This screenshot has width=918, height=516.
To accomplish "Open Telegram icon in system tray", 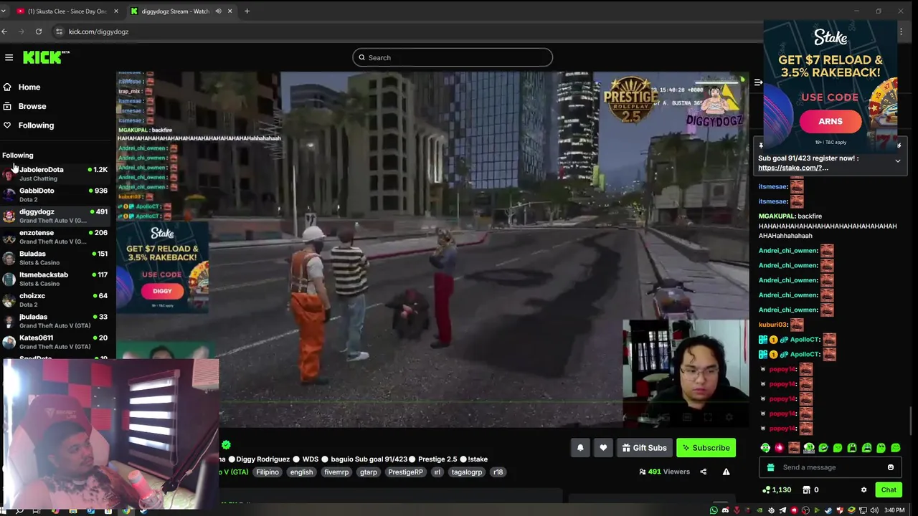I will point(782,510).
